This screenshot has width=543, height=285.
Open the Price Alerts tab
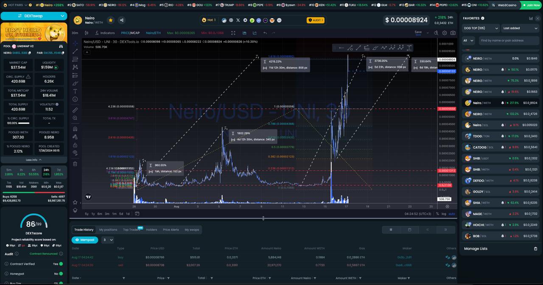(171, 230)
